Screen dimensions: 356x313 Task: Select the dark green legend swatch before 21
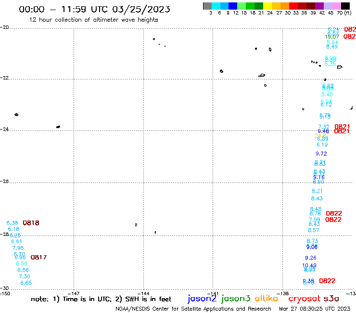259,6
